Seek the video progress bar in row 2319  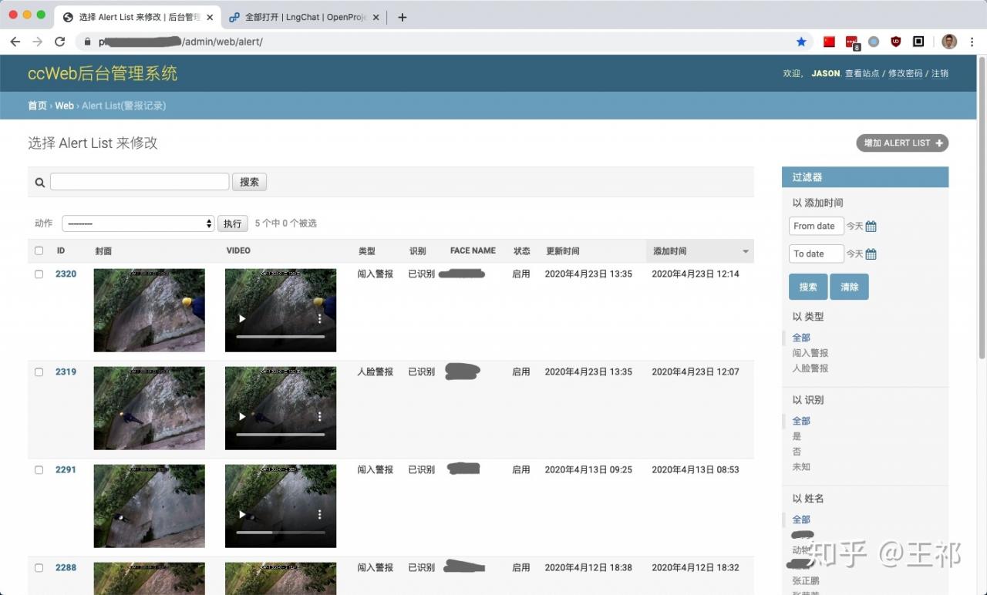(280, 435)
